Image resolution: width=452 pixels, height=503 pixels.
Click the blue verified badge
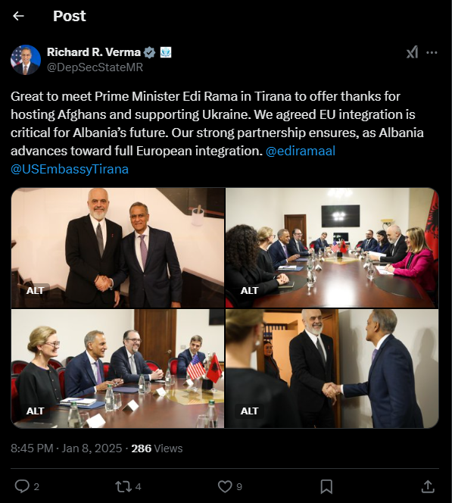149,52
